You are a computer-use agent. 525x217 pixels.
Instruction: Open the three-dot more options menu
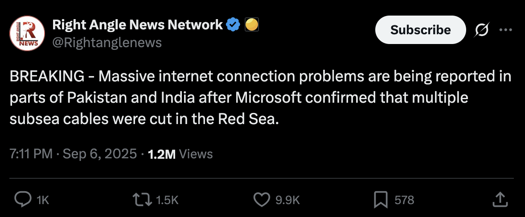[505, 30]
